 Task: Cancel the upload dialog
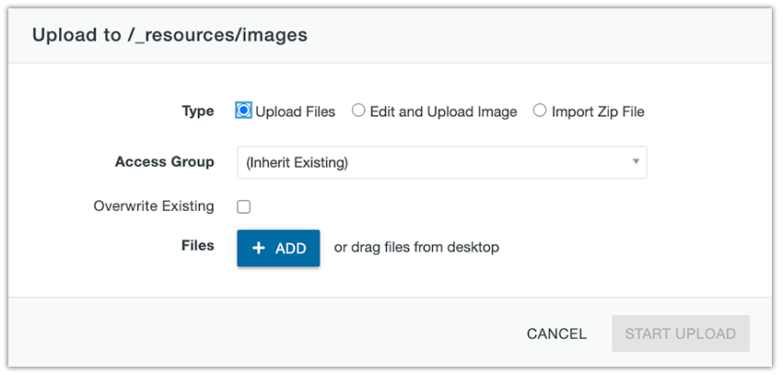(x=556, y=334)
